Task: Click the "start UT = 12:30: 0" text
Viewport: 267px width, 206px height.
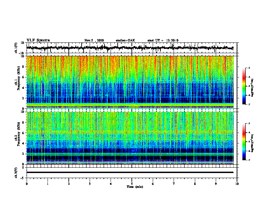Action: click(x=163, y=40)
